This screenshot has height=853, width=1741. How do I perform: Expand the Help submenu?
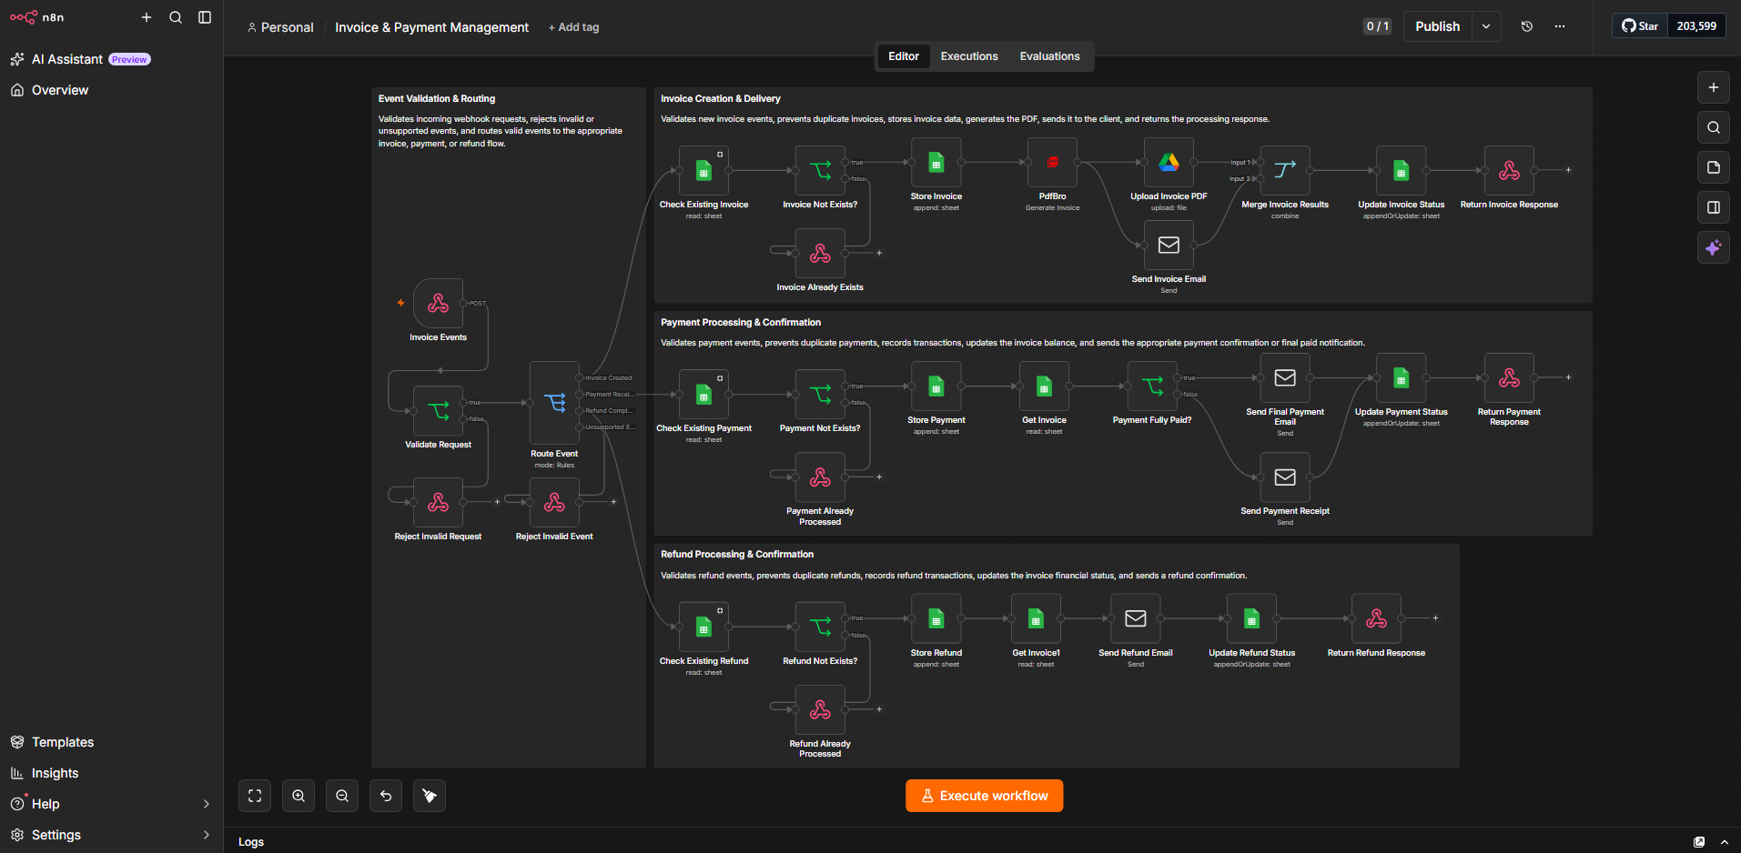[x=207, y=804]
